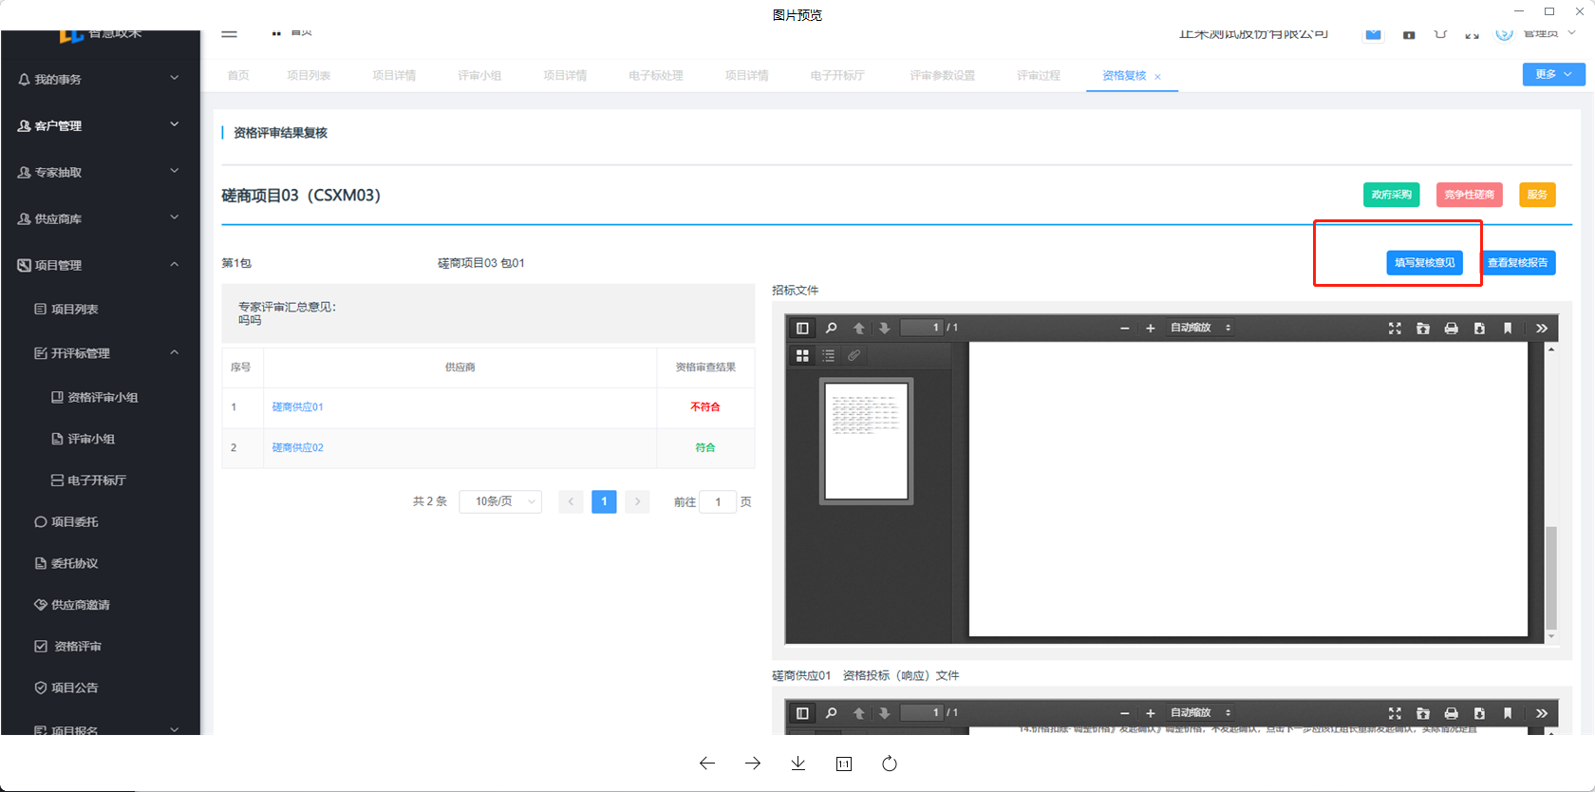The width and height of the screenshot is (1595, 792).
Task: Download the 招标文件 PDF
Action: click(x=1479, y=328)
